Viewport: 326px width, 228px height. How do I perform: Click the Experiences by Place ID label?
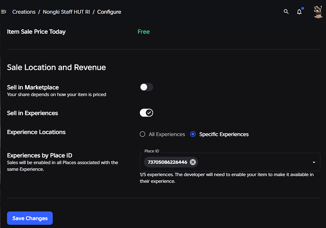pyautogui.click(x=40, y=155)
